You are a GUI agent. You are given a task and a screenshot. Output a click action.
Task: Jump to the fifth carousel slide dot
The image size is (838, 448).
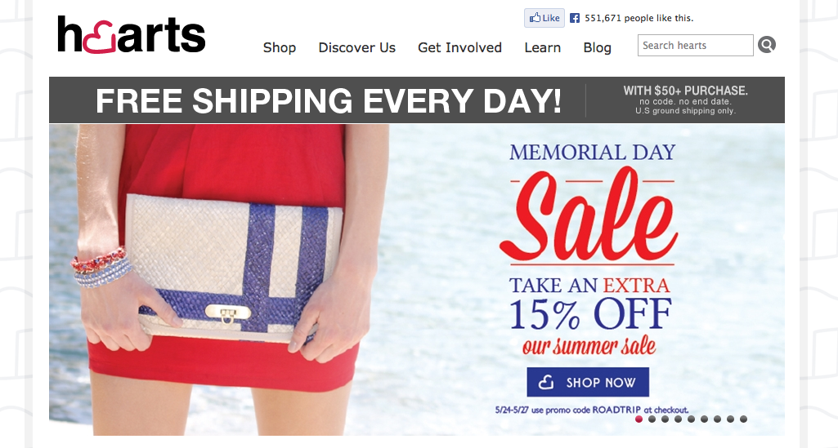(x=691, y=419)
